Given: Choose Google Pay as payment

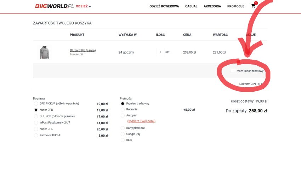Looking at the screenshot, I should tap(123, 134).
